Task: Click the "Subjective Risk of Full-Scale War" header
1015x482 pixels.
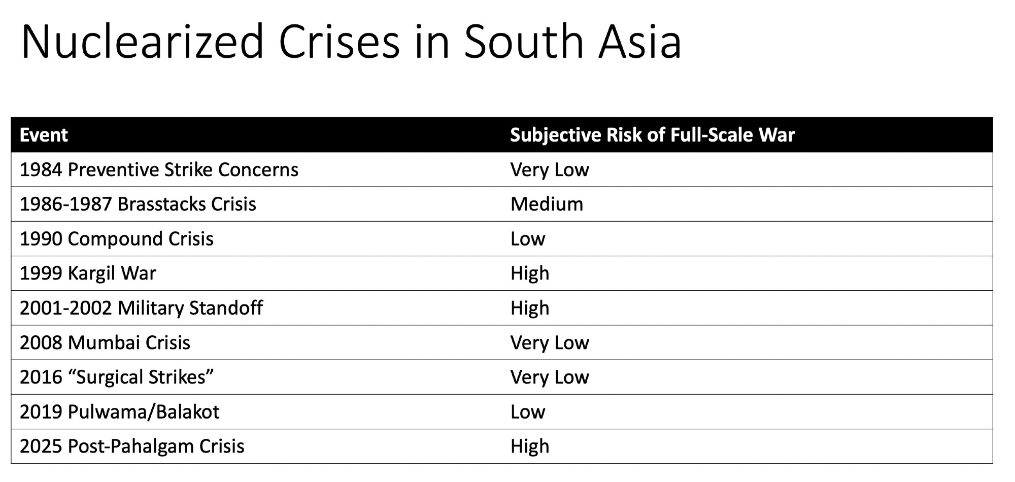Action: click(652, 135)
